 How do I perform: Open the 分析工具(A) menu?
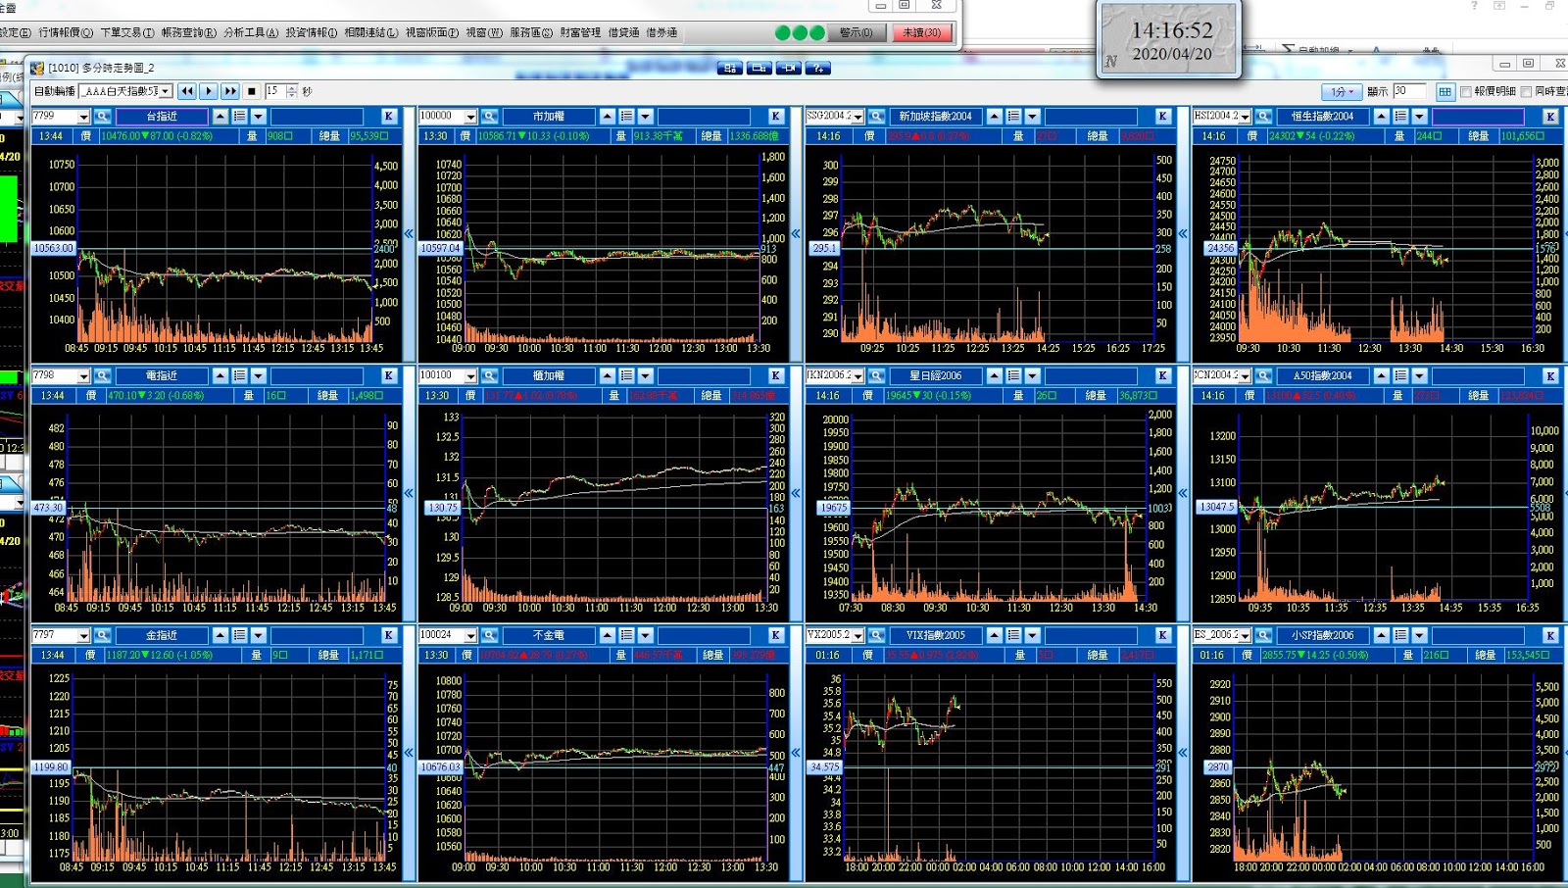[250, 32]
